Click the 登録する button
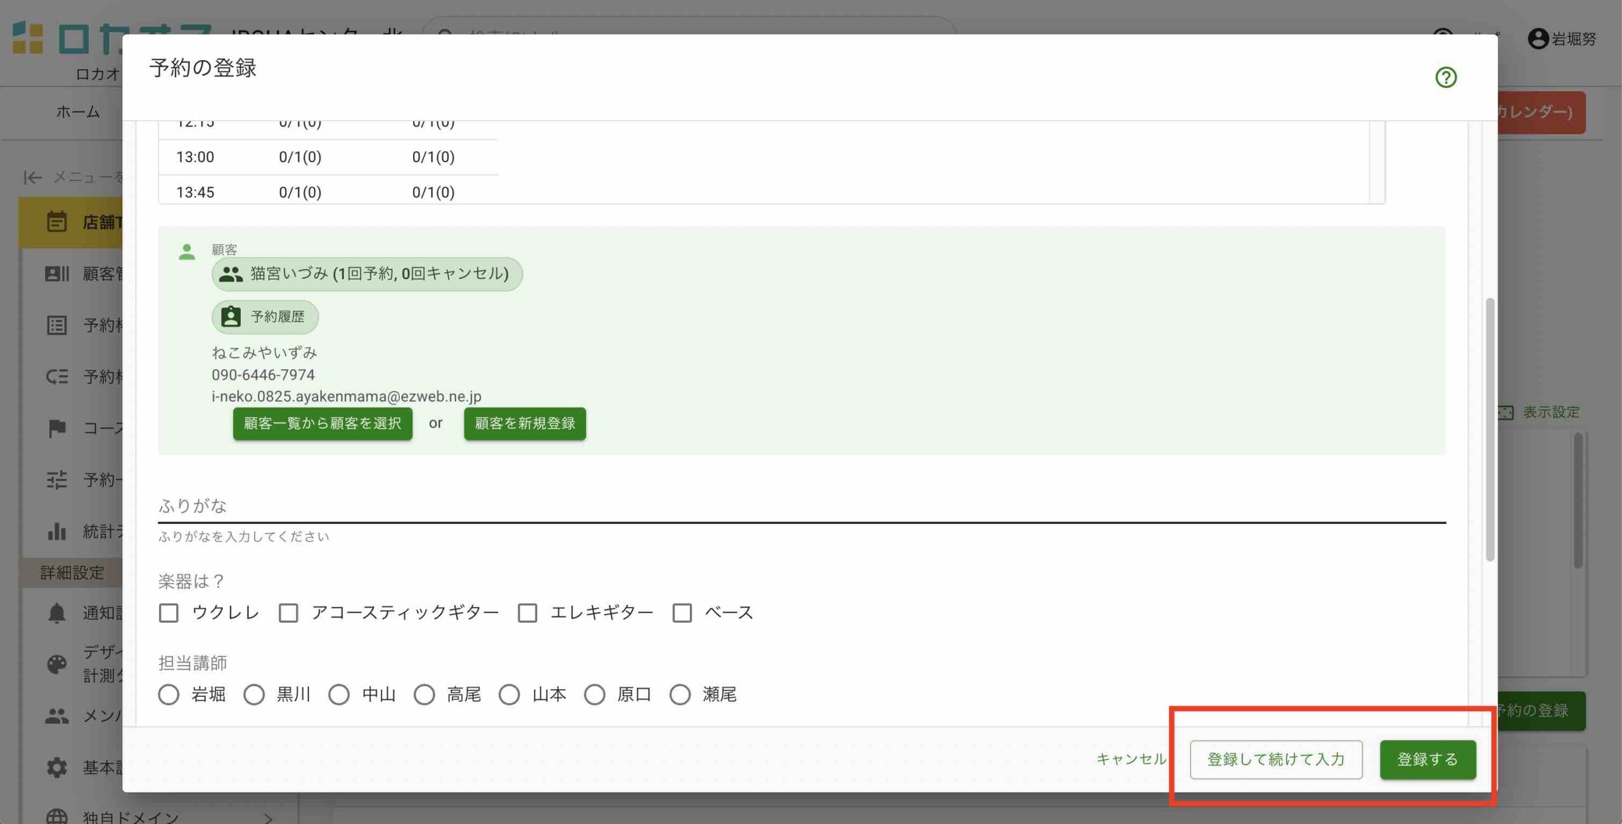 (x=1427, y=759)
